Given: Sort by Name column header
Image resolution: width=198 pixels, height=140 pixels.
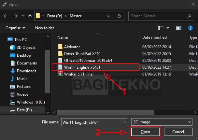Looking at the screenshot, I should (63, 37).
